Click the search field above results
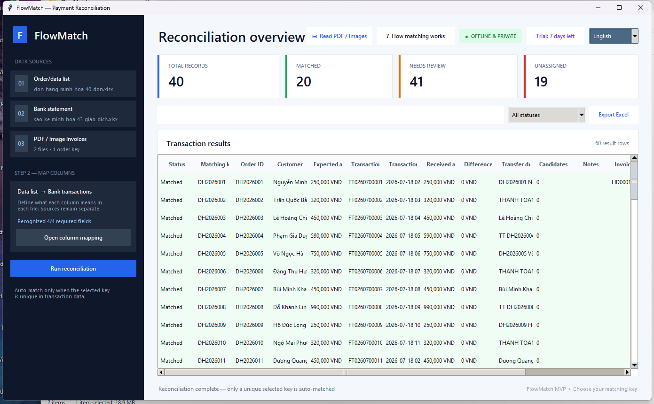654x404 pixels. pos(331,115)
